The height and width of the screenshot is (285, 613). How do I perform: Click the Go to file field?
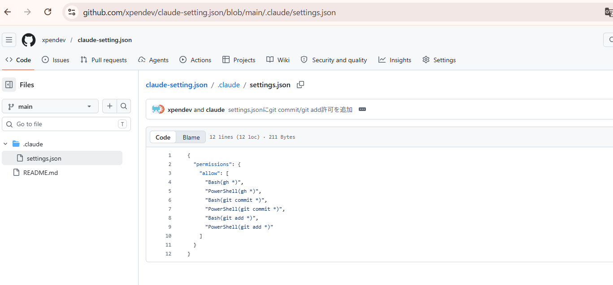(66, 124)
